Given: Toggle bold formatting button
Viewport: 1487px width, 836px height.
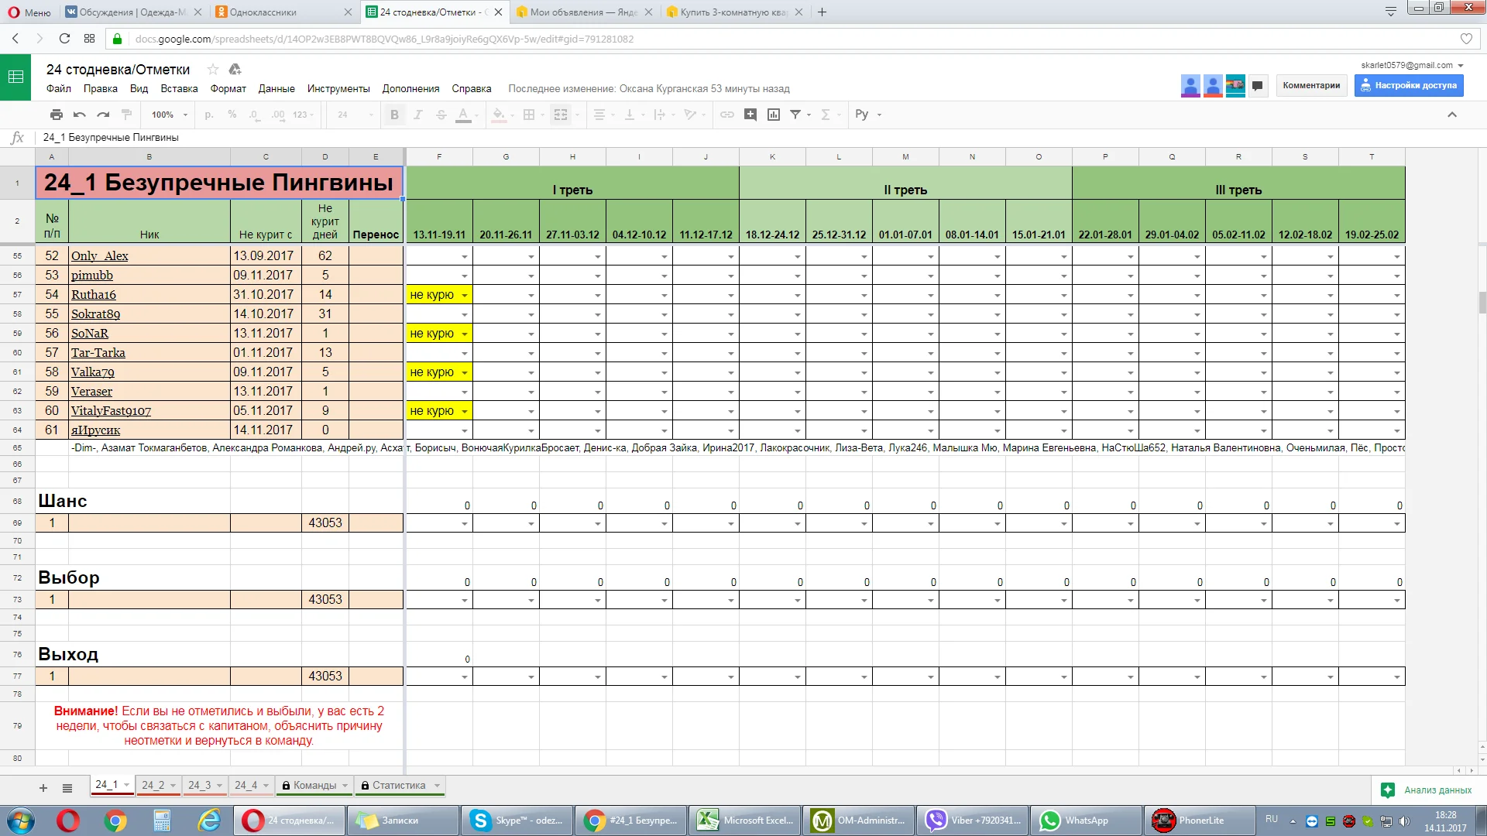Looking at the screenshot, I should point(394,115).
